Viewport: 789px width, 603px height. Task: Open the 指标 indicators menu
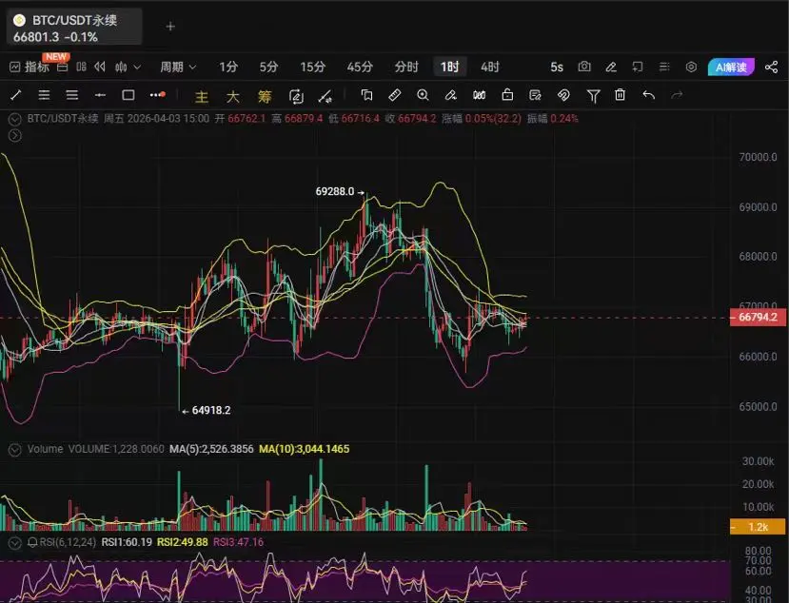tap(30, 67)
